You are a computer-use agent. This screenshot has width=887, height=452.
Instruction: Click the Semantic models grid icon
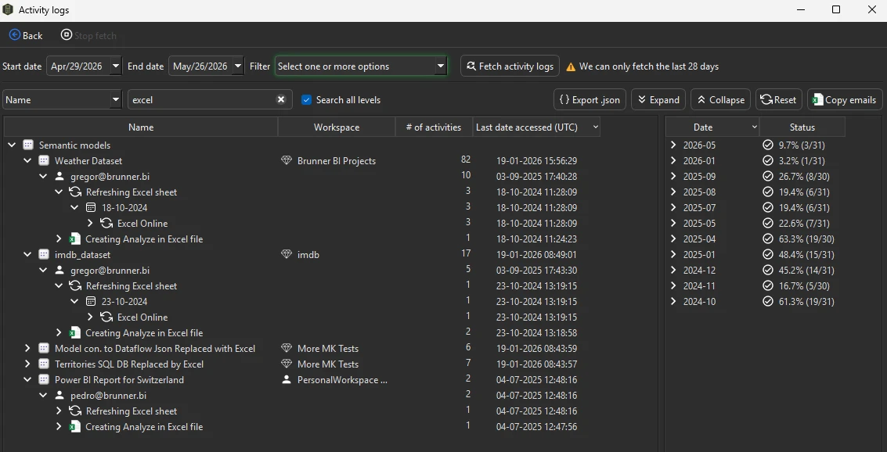pos(27,145)
